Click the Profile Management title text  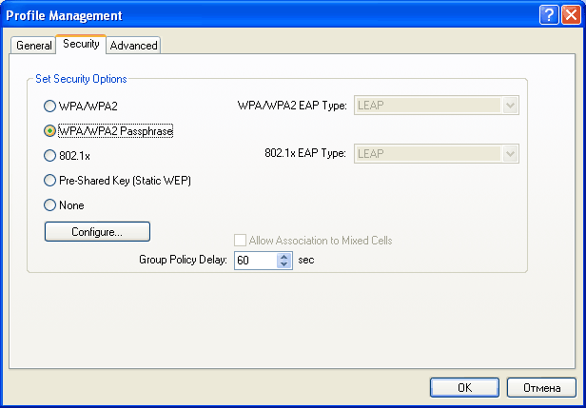[x=65, y=15]
